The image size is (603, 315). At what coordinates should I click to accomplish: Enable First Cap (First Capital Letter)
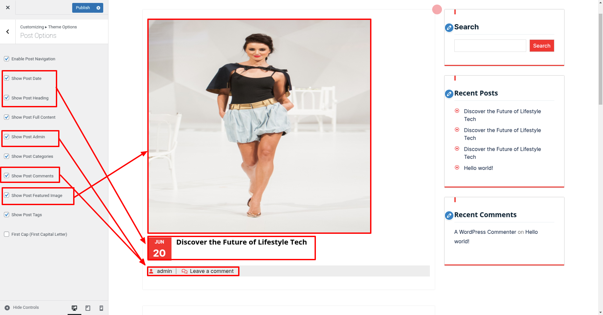(x=7, y=234)
